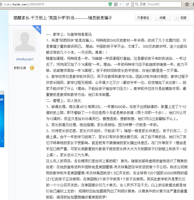Click the line starting 1、缺课处理
Viewport: 194px width, 200px height.
[116, 107]
